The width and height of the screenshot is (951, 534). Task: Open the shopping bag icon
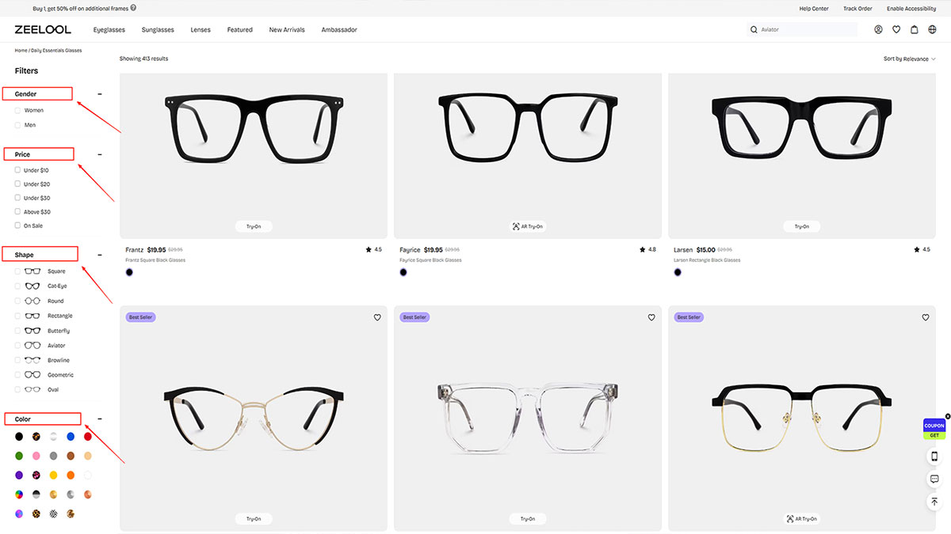coord(914,30)
